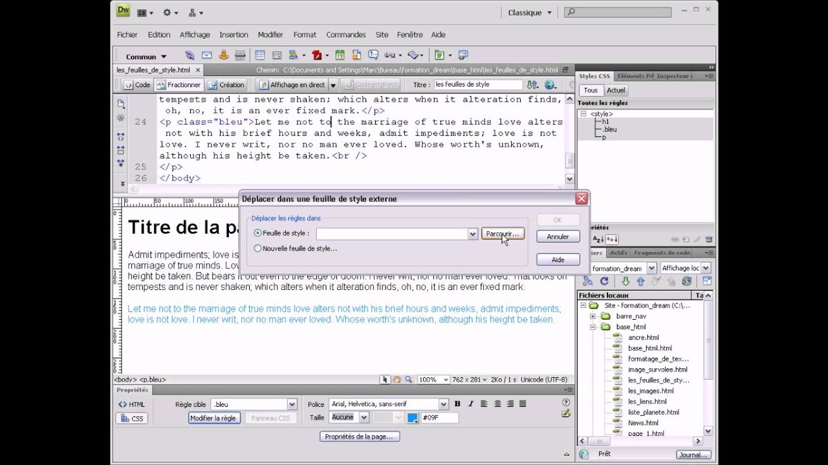828x465 pixels.
Task: Switch to Fractionner split view
Action: tap(179, 85)
